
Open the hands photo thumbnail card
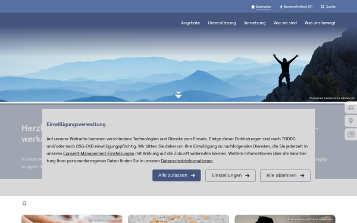click(x=72, y=219)
